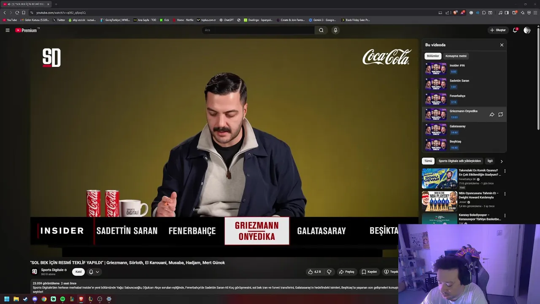
Task: Click browser back arrow
Action: point(5,13)
